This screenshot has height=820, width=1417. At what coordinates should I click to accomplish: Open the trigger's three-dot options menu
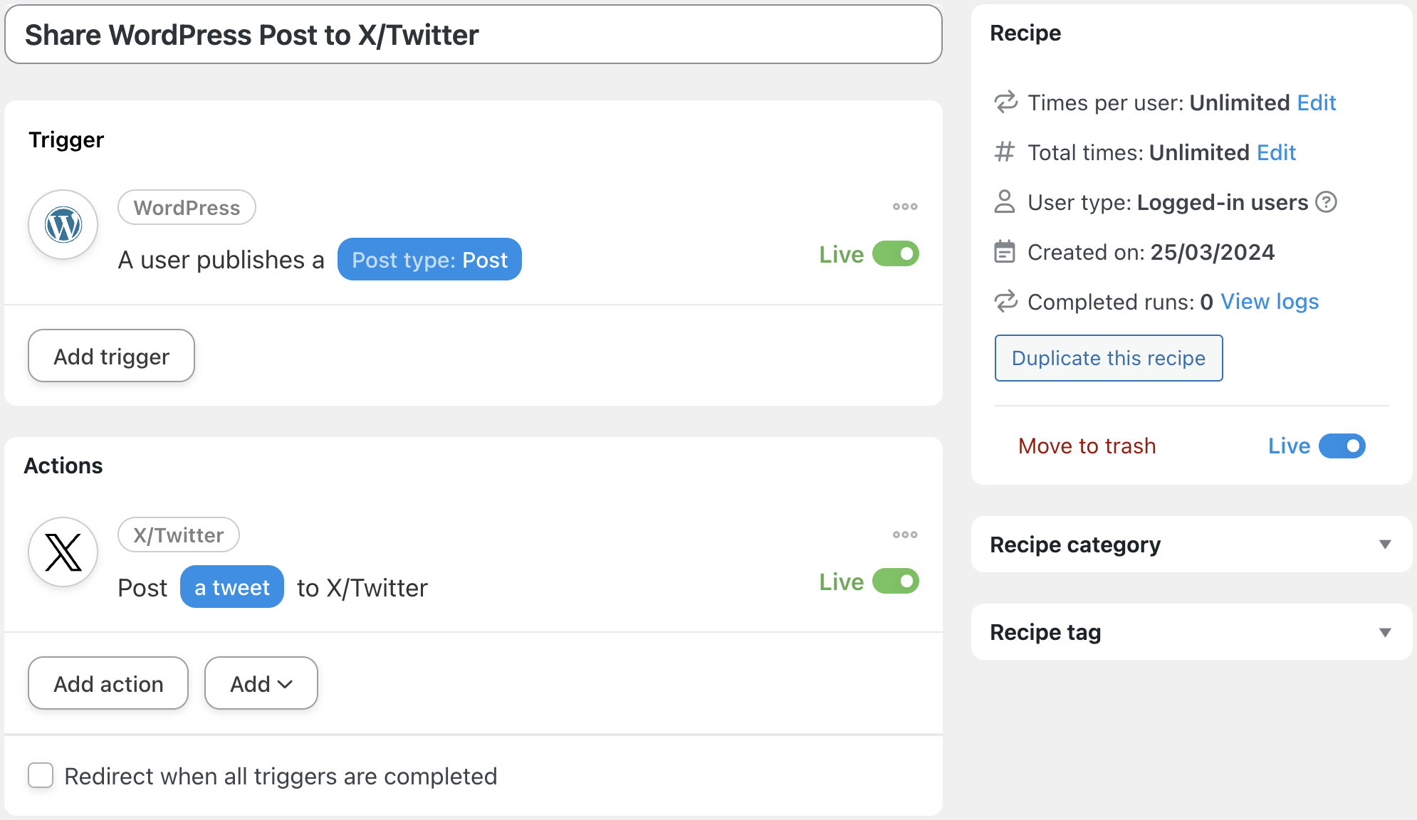tap(904, 206)
